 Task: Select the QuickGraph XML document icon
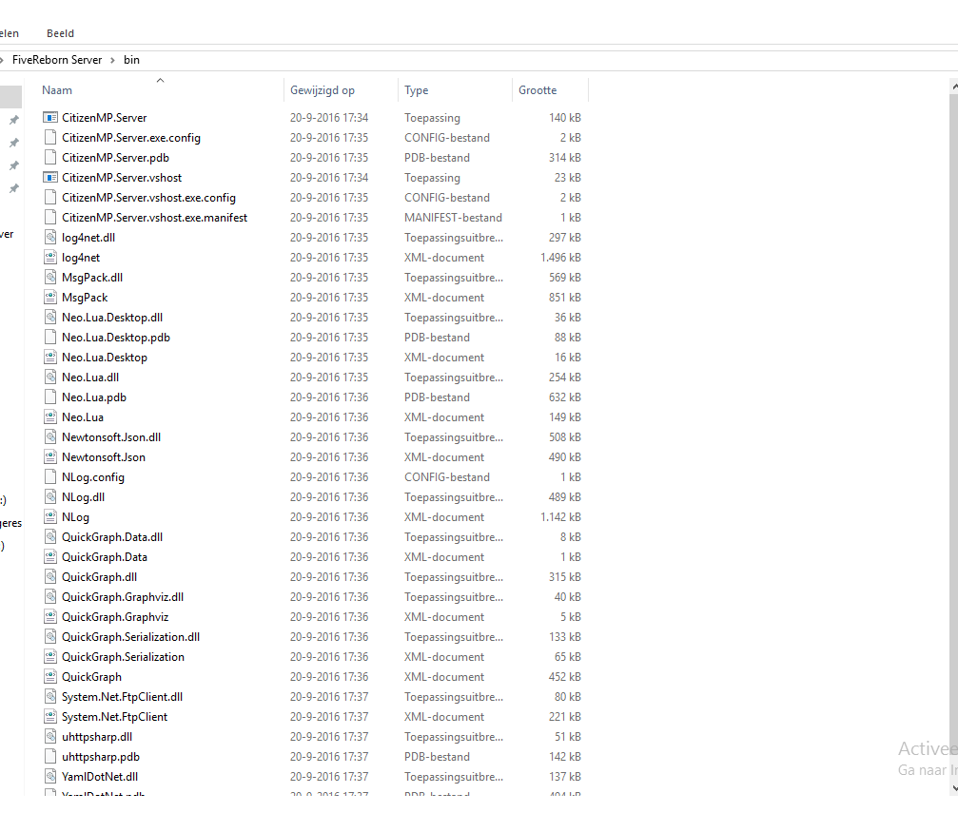coord(50,677)
